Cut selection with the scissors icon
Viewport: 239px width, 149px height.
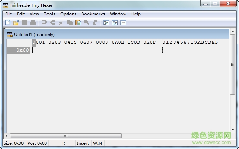61,22
